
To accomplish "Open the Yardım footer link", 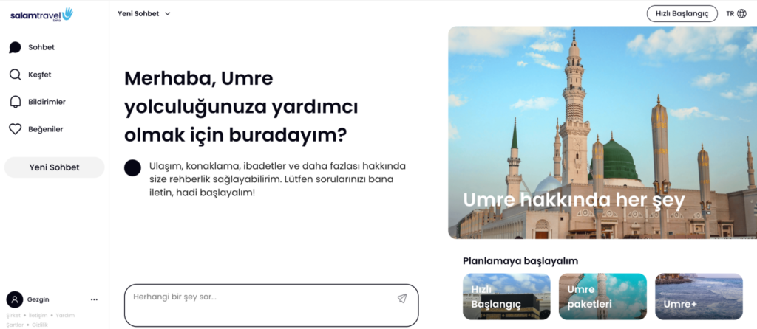I will click(x=65, y=316).
